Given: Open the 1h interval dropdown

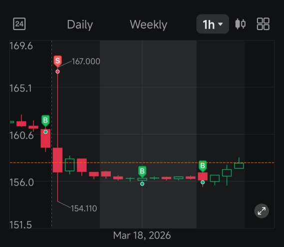Looking at the screenshot, I should point(213,24).
